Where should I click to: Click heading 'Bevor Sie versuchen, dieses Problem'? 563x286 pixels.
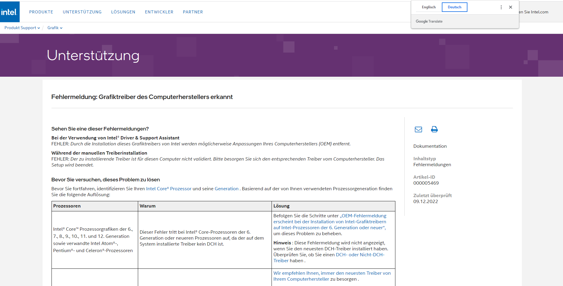click(106, 180)
